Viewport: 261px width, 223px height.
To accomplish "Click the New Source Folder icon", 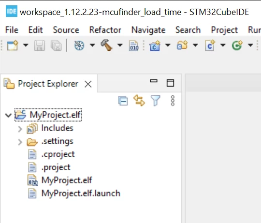I will point(182,45).
